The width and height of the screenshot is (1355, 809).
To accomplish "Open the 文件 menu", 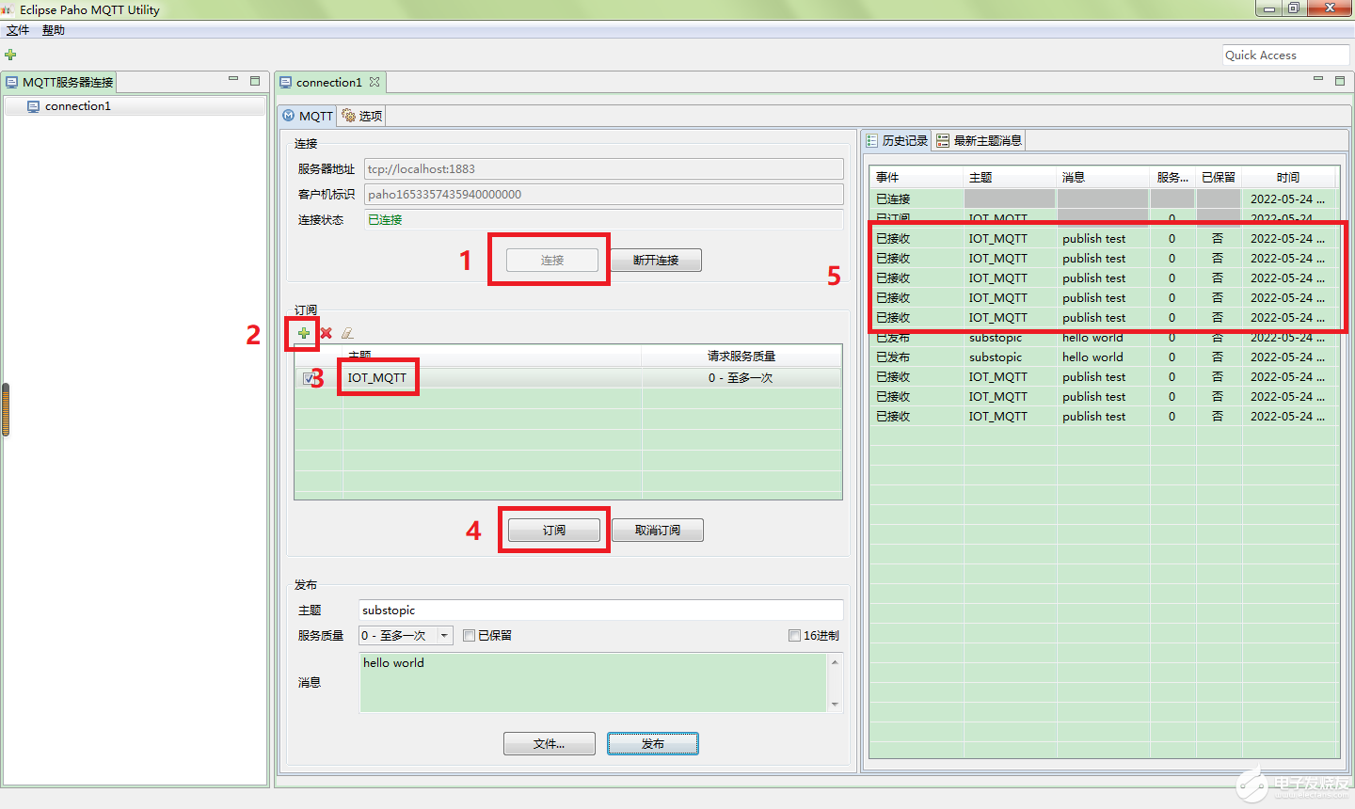I will click(x=18, y=30).
